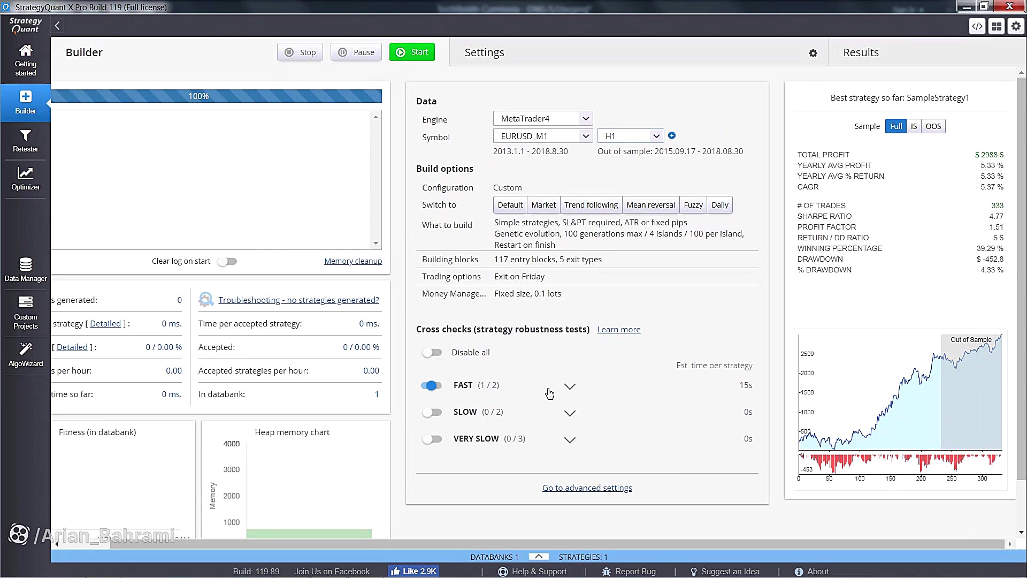Select the IS sample view
This screenshot has width=1027, height=578.
[914, 126]
